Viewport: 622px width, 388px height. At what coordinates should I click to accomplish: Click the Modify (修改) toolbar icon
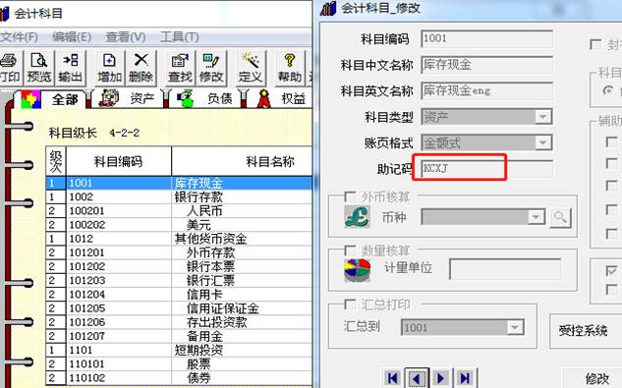click(211, 68)
